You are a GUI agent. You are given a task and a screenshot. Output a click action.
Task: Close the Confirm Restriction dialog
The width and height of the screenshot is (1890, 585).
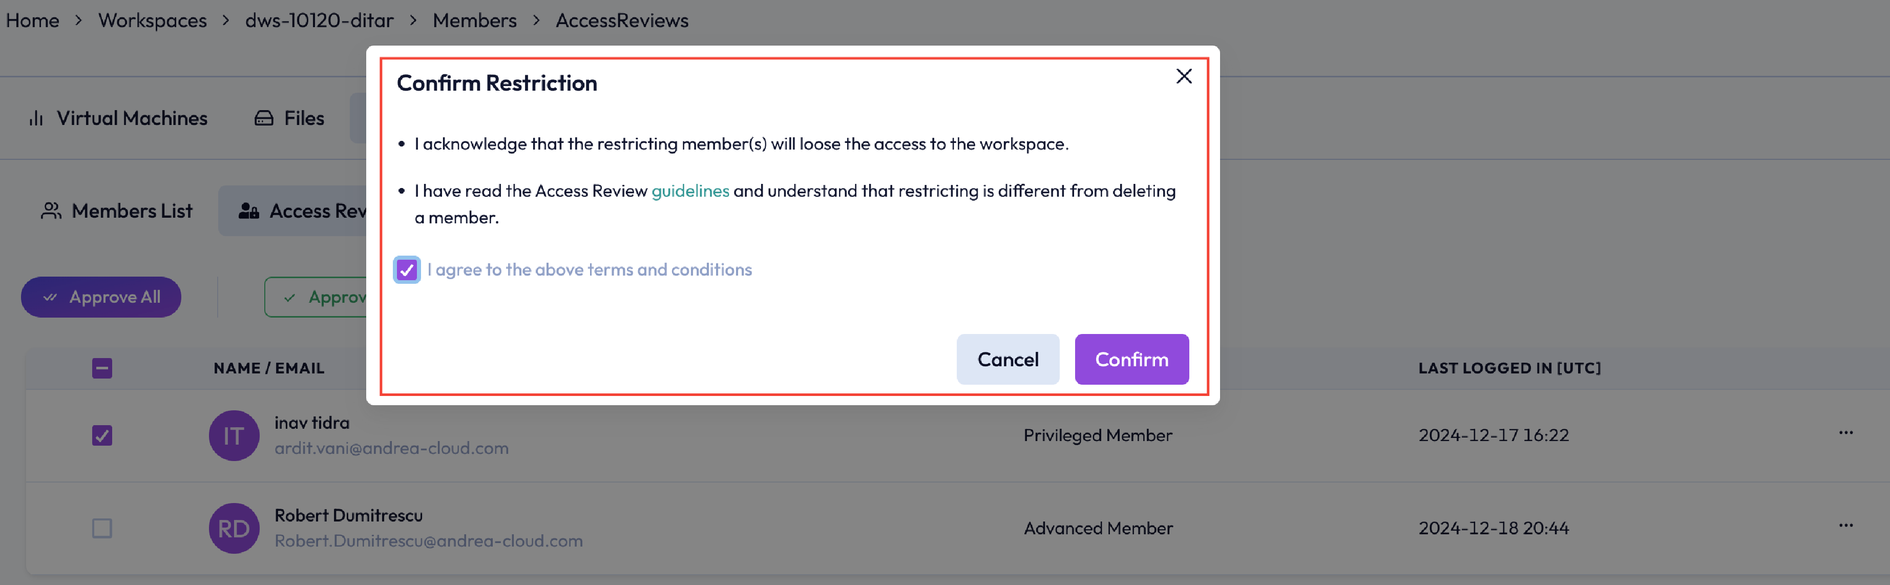[1183, 76]
